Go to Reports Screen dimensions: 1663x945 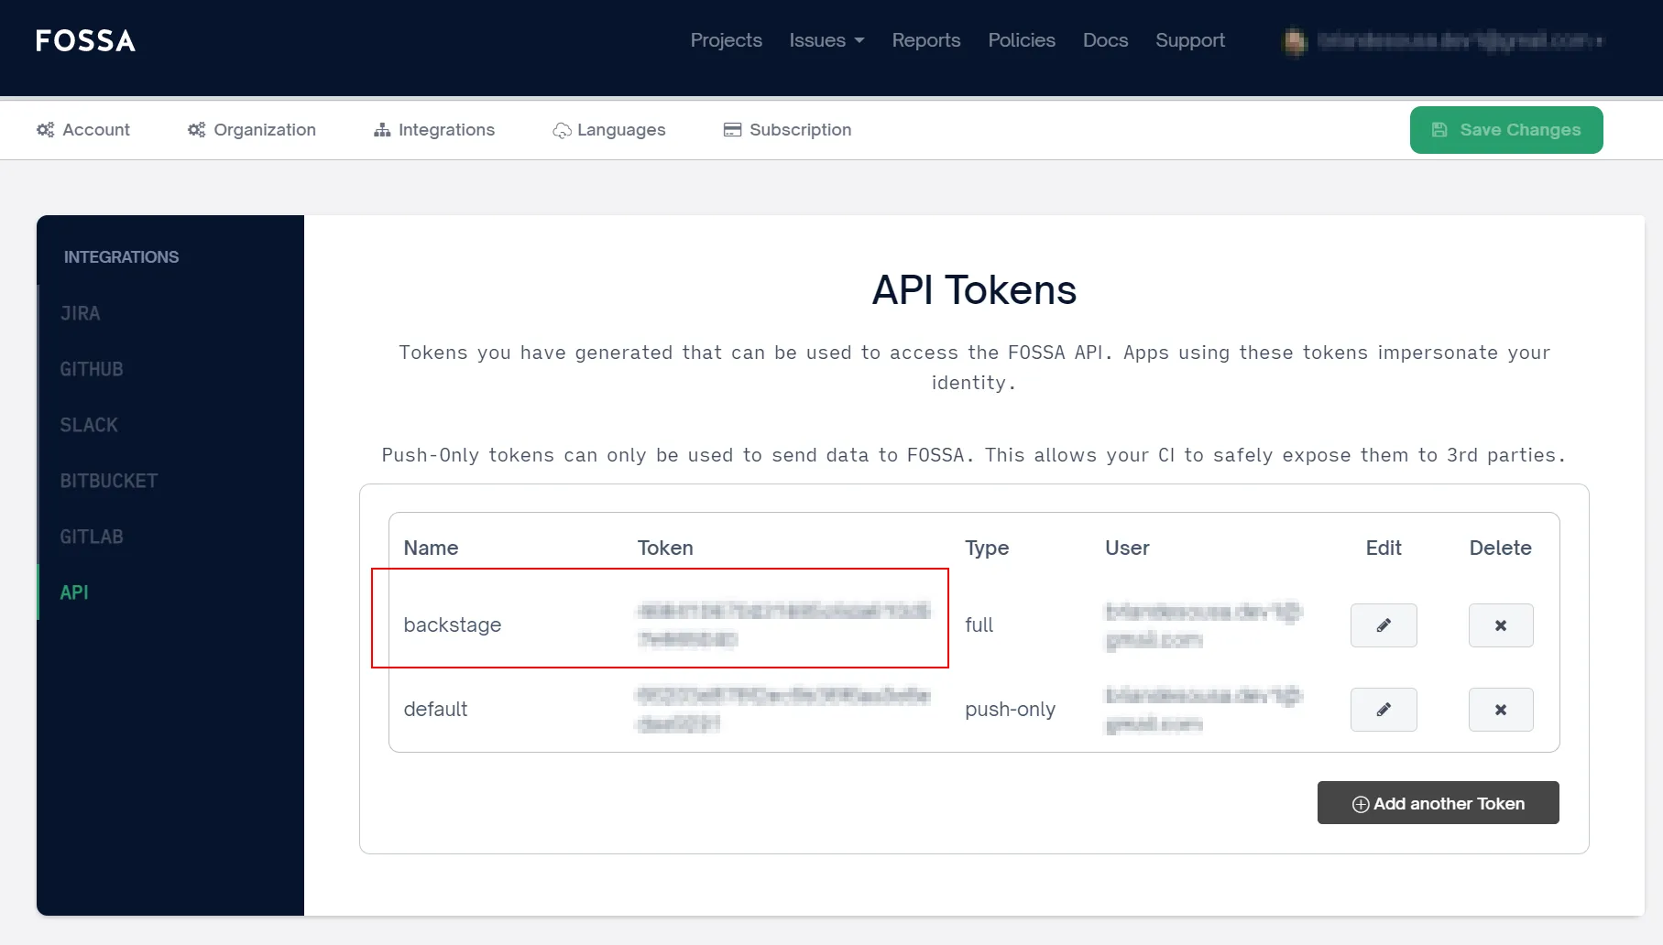(x=926, y=40)
